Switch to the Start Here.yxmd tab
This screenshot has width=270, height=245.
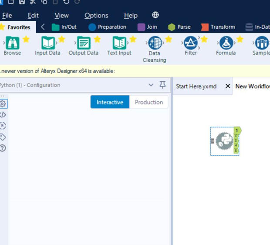pos(196,86)
